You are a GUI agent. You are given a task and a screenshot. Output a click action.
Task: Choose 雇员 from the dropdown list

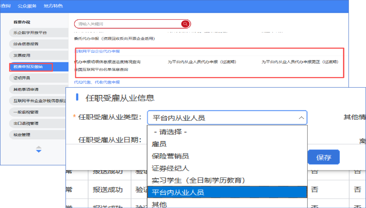(x=159, y=144)
